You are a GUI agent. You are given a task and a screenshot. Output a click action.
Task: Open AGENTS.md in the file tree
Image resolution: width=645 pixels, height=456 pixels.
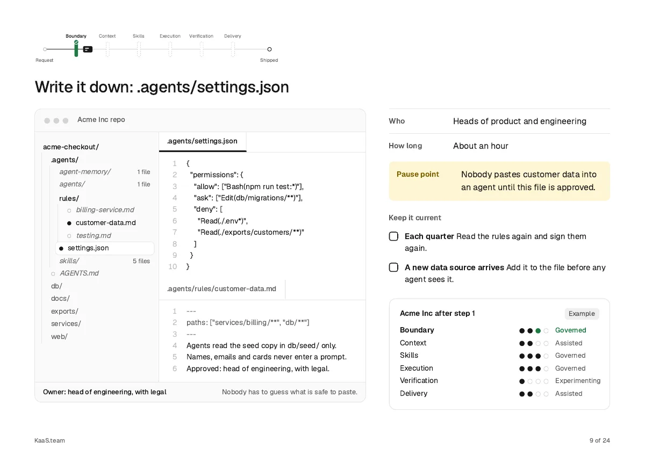79,273
